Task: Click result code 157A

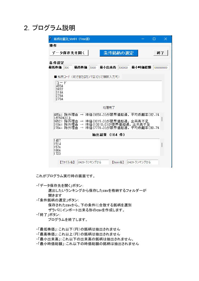Action: (x=57, y=147)
